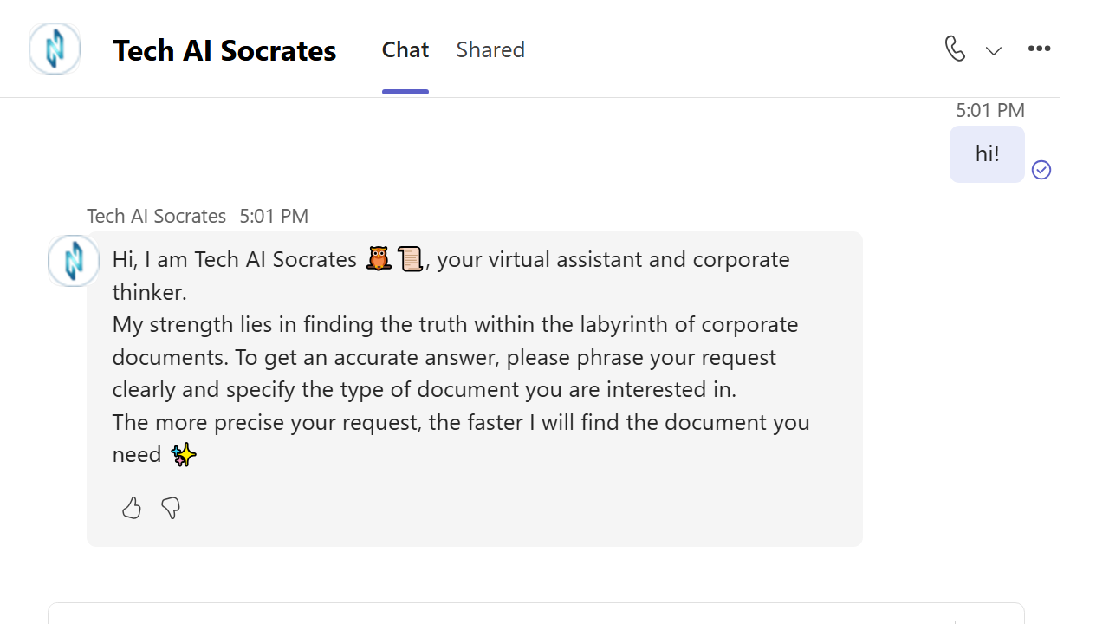
Task: Click the scroll emoji in the reply
Action: (410, 259)
